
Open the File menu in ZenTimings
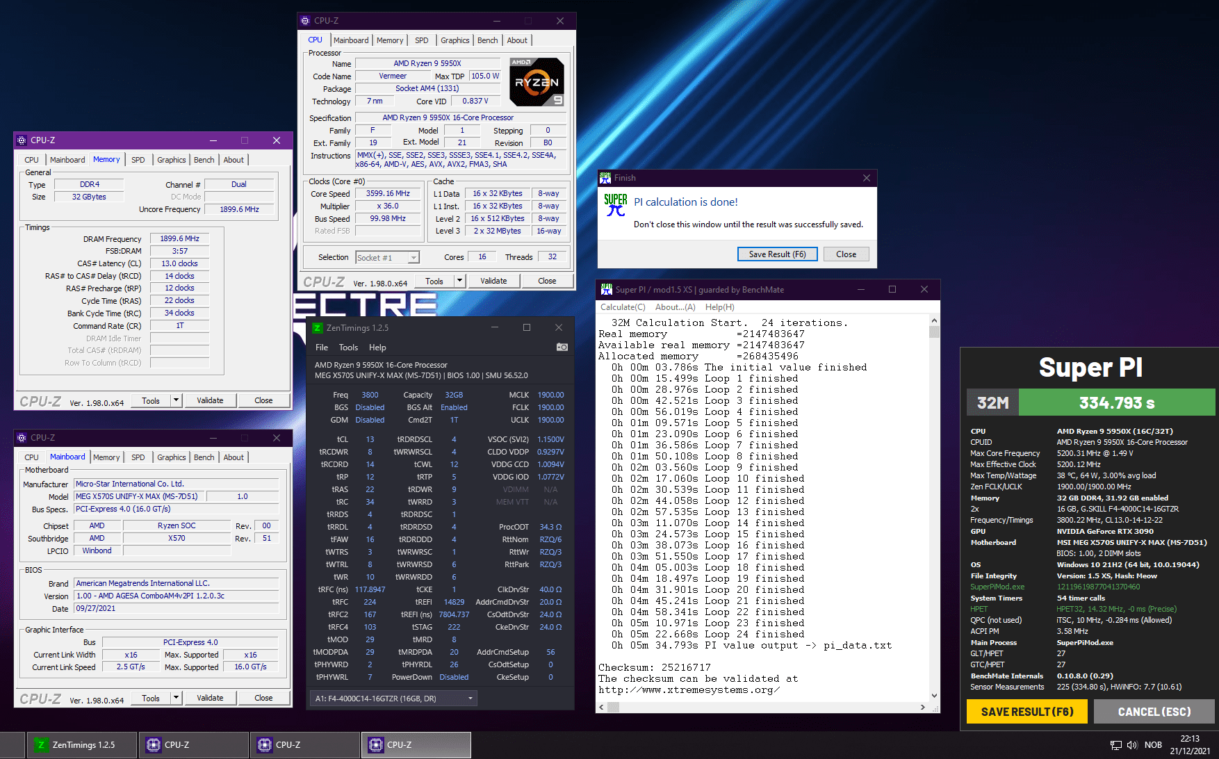(x=322, y=348)
